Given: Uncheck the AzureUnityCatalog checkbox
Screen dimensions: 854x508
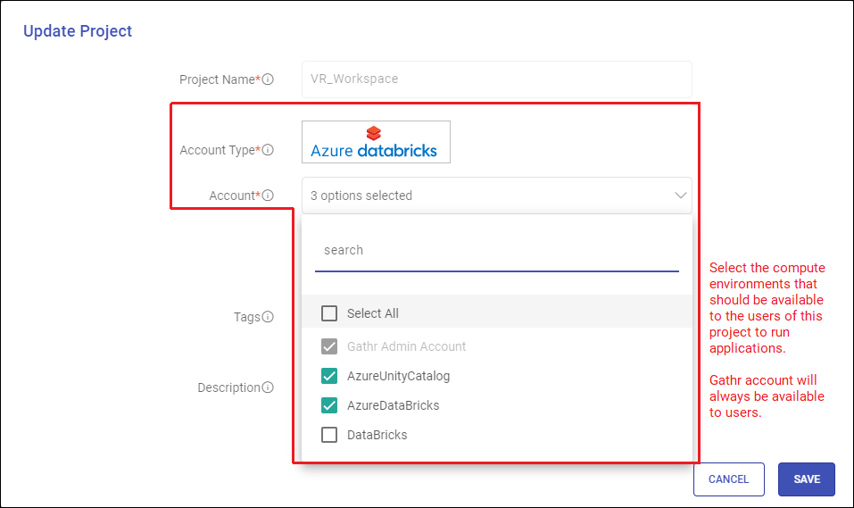Looking at the screenshot, I should [x=329, y=376].
